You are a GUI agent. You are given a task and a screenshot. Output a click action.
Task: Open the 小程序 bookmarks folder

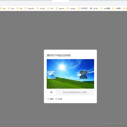click(117, 9)
